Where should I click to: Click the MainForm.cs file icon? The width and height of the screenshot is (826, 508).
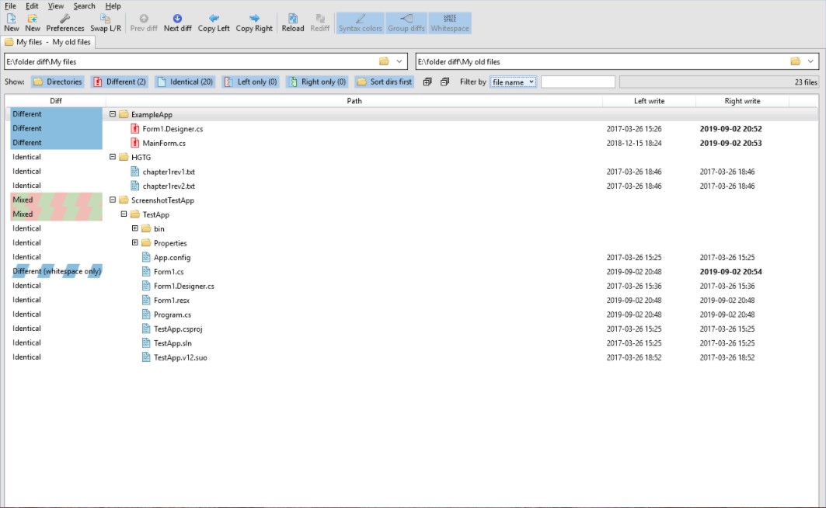(x=135, y=143)
